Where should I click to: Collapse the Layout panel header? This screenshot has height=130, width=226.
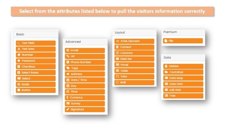[134, 33]
